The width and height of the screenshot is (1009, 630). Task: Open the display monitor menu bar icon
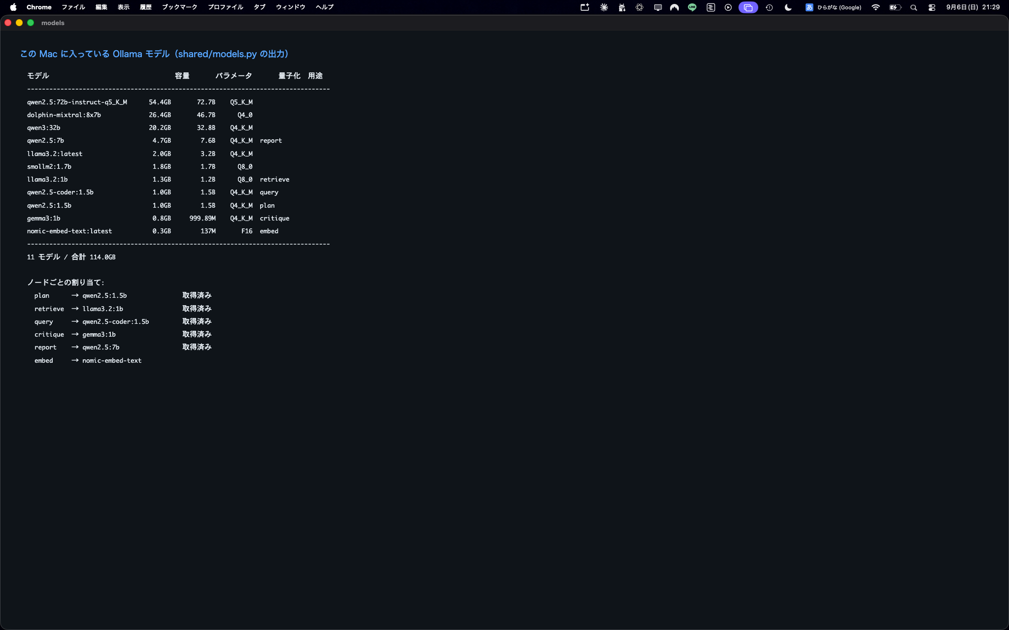[658, 7]
